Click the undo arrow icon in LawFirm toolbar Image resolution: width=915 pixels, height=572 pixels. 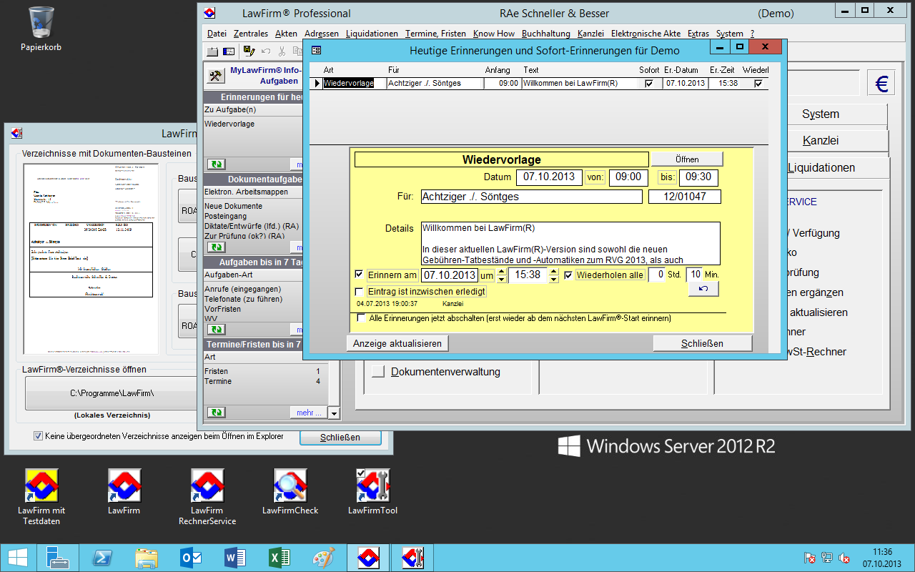click(266, 51)
